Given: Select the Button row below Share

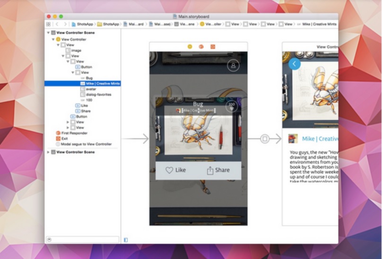Looking at the screenshot, I should tap(83, 116).
